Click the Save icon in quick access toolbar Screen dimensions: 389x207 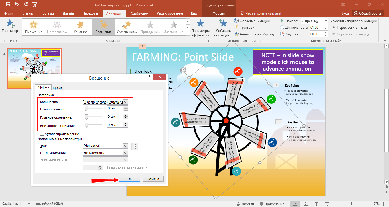8,4
